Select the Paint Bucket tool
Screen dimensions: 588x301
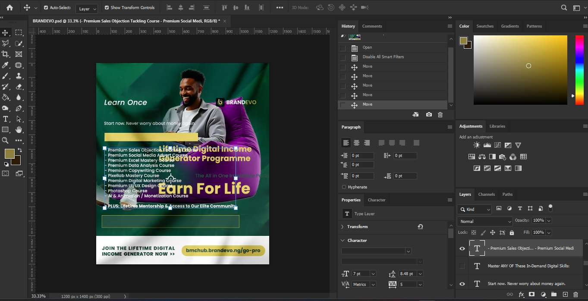(x=6, y=97)
